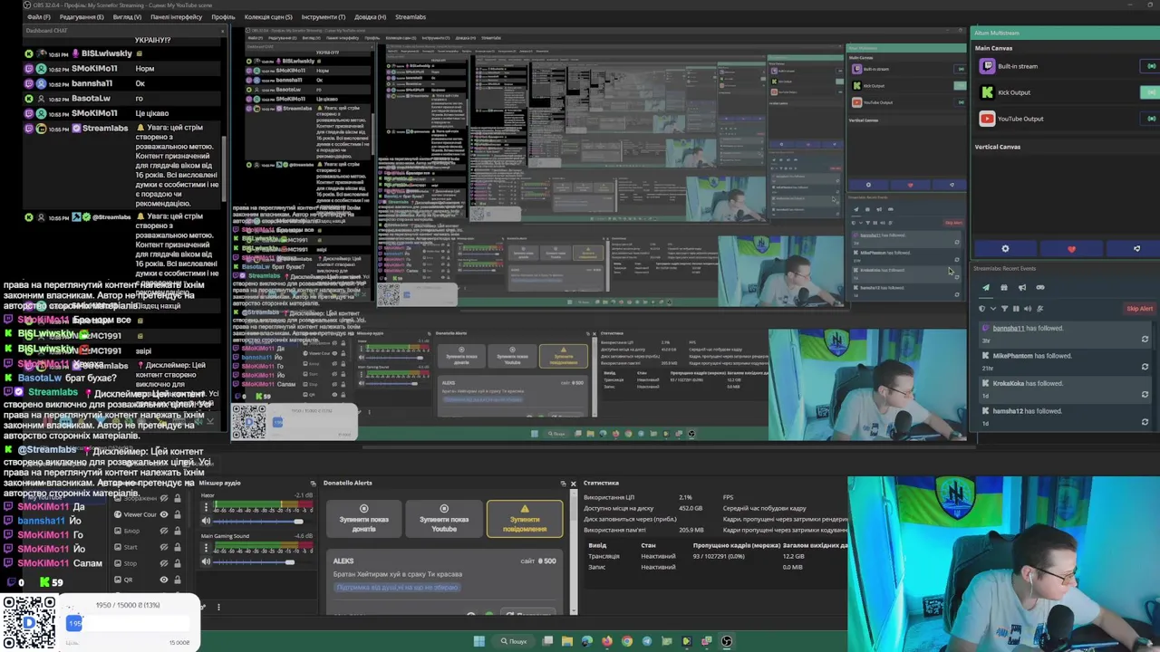Open the Редагування menu
The width and height of the screenshot is (1160, 652).
click(x=82, y=16)
